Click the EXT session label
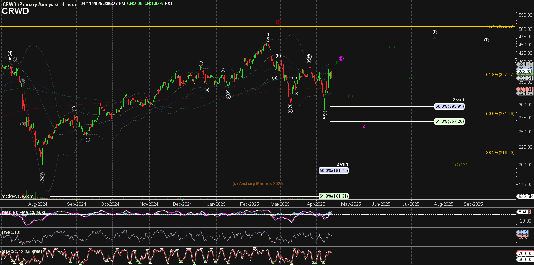534x265 pixels. [169, 4]
